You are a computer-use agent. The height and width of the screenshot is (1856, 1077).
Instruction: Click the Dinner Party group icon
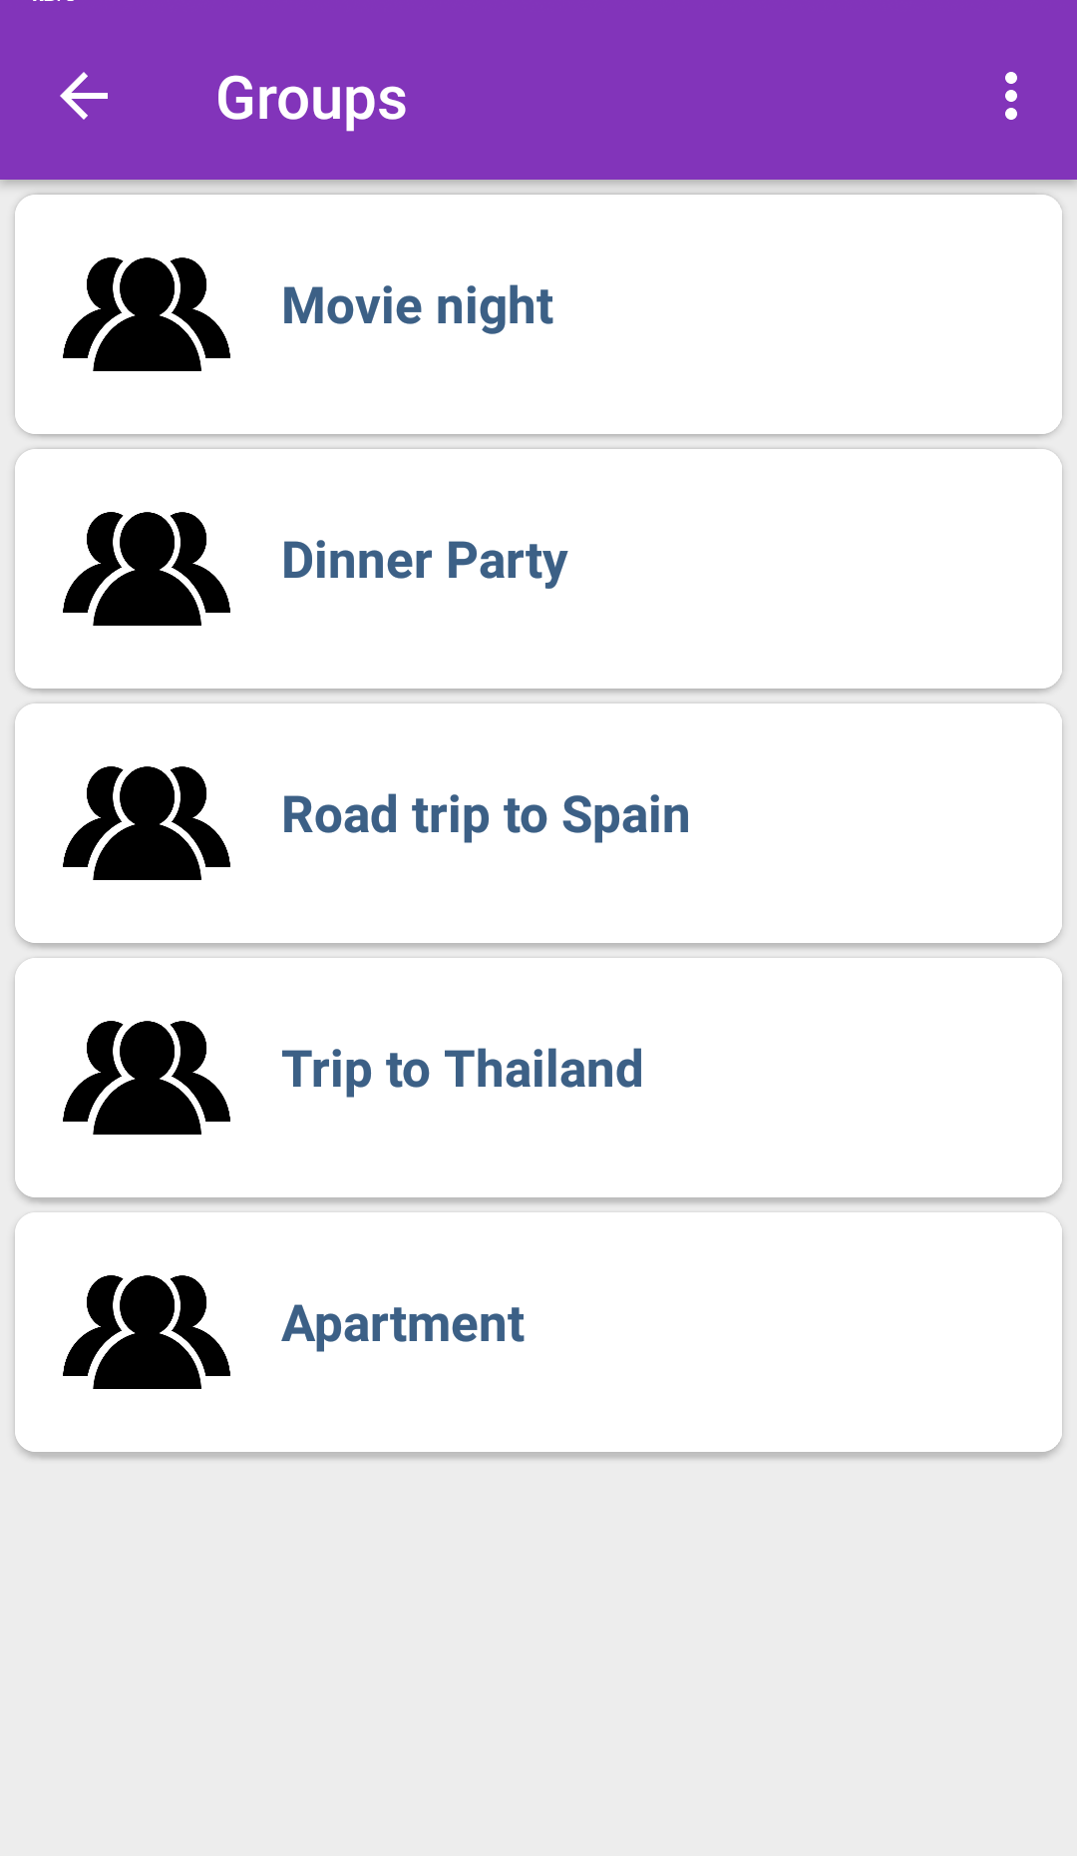[x=147, y=568]
